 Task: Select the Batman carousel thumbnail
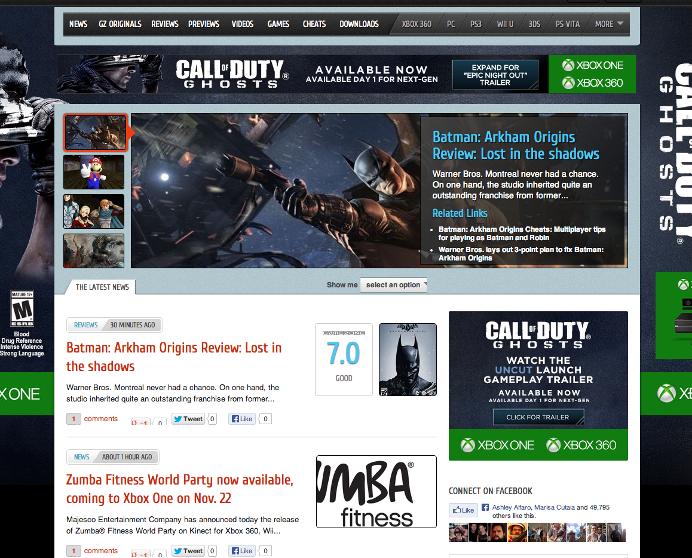click(96, 133)
